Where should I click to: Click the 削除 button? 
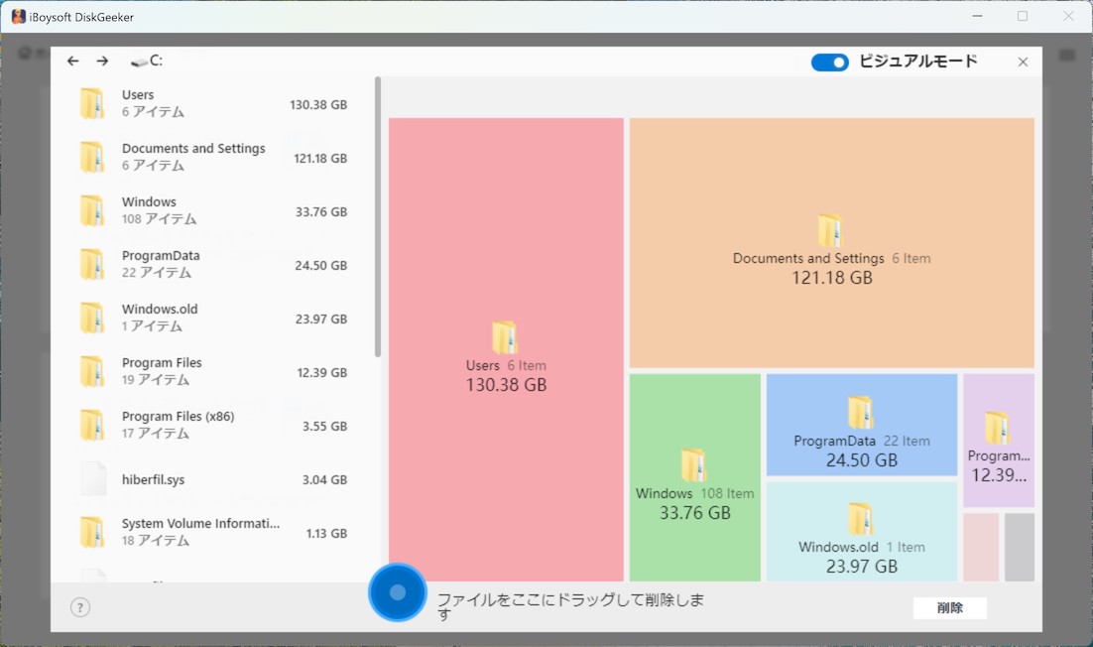[x=949, y=607]
